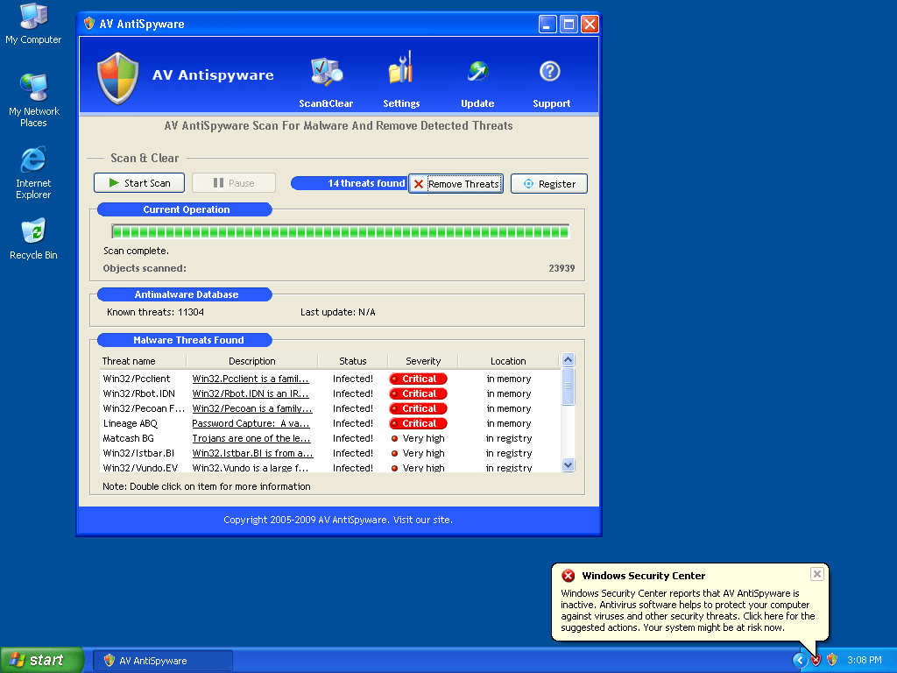
Task: Click the Remove Threats button
Action: (456, 184)
